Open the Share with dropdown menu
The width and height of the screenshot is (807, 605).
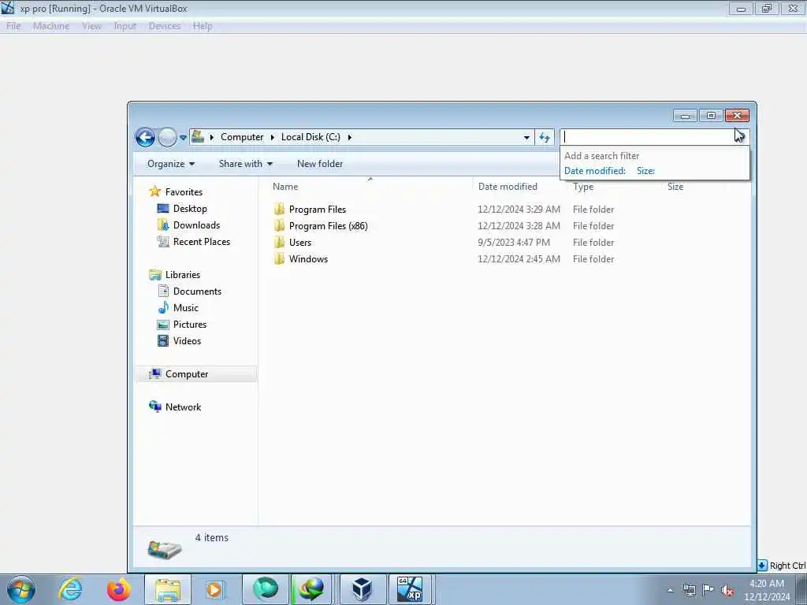[246, 164]
